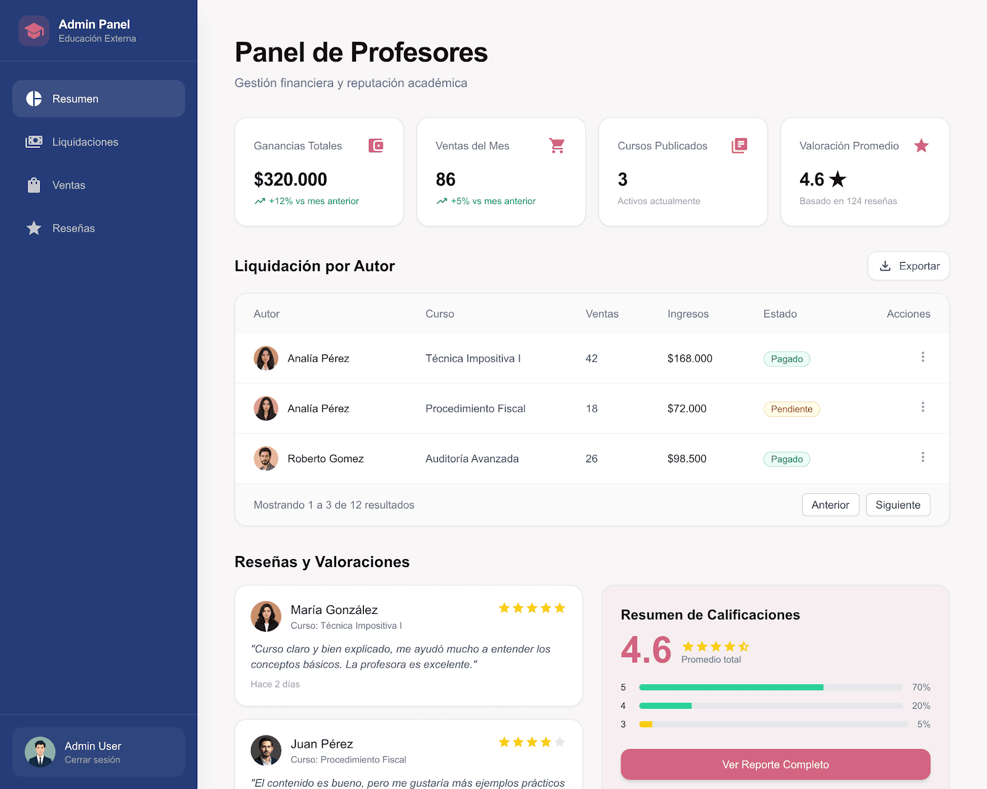This screenshot has height=789, width=987.
Task: Go to the Anterior page of results
Action: click(830, 505)
